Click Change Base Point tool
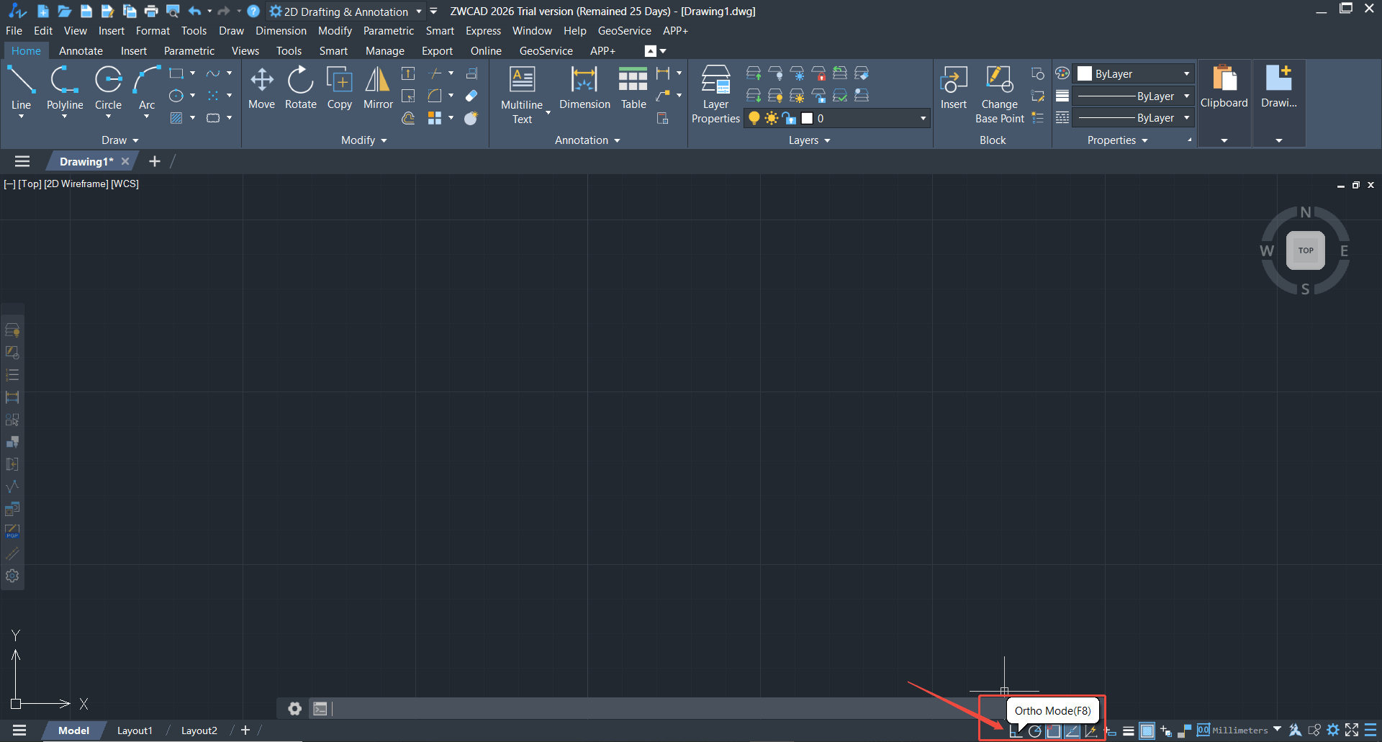The image size is (1382, 742). tap(1000, 95)
